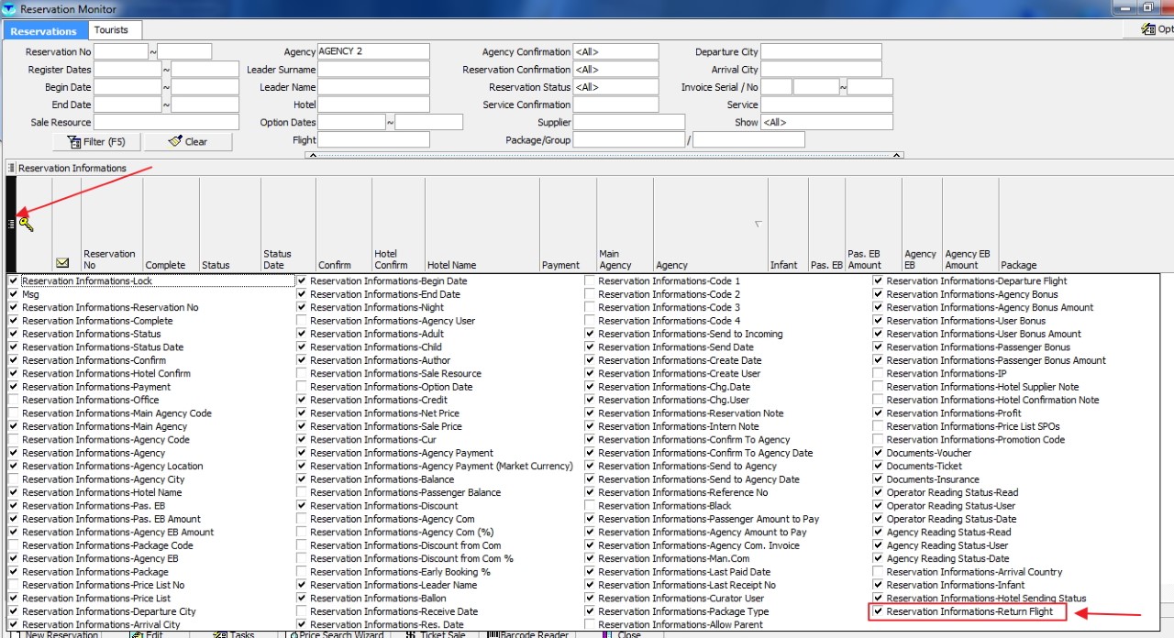1174x638 pixels.
Task: Toggle Reservation Informations-Code 1 checkbox
Action: [590, 281]
